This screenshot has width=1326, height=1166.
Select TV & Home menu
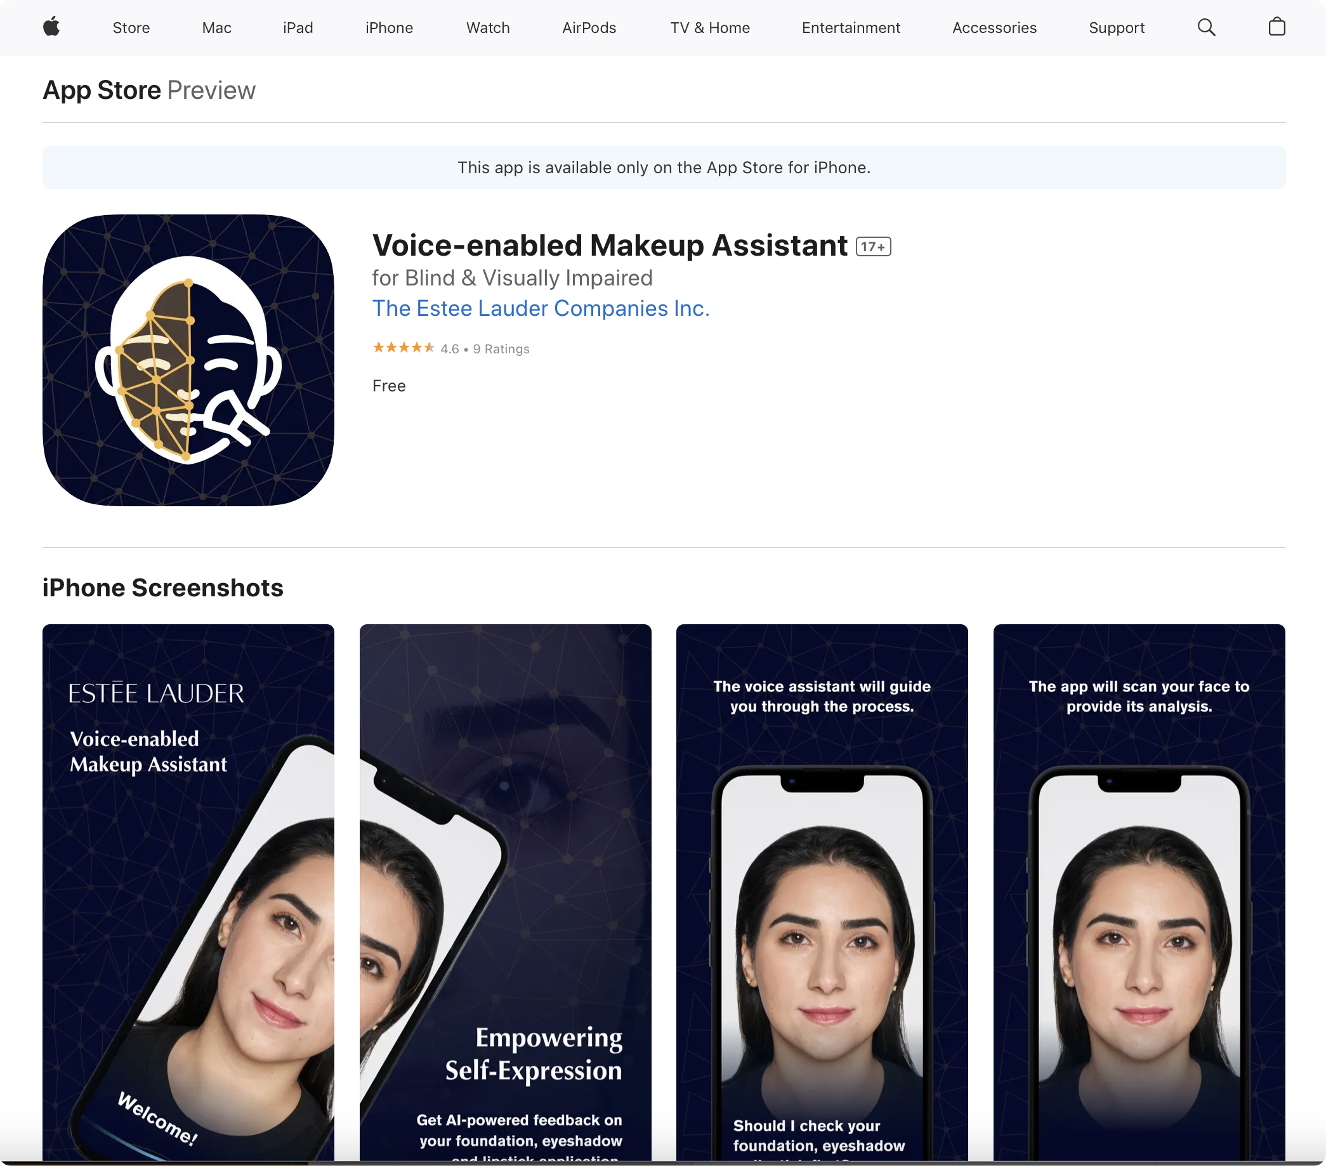(710, 28)
